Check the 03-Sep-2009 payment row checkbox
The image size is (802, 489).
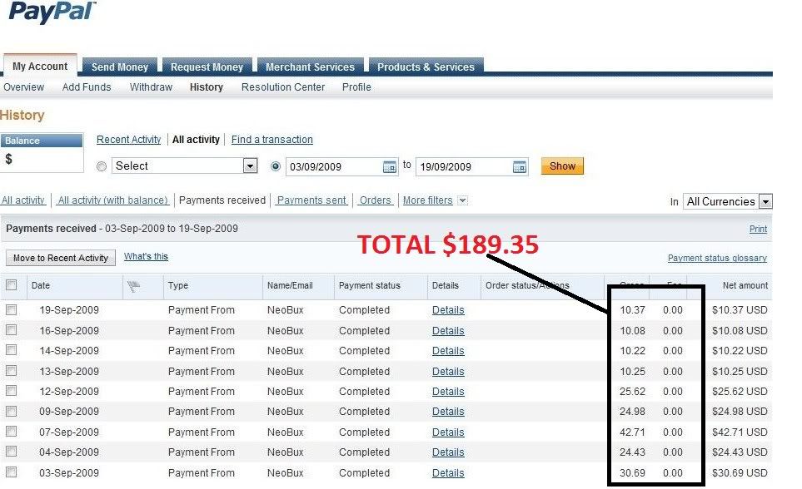point(12,472)
